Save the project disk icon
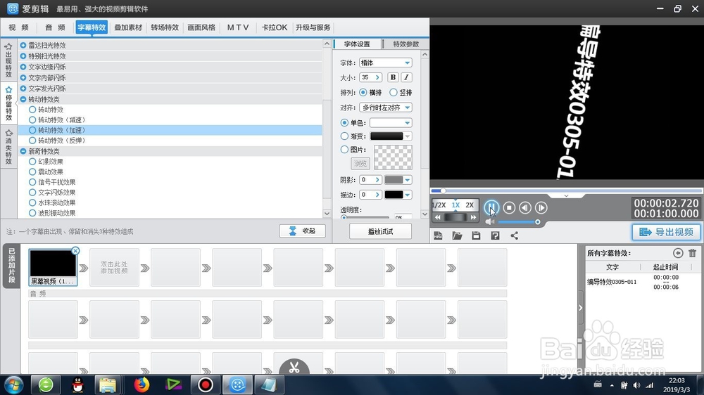Image resolution: width=704 pixels, height=395 pixels. [x=476, y=236]
